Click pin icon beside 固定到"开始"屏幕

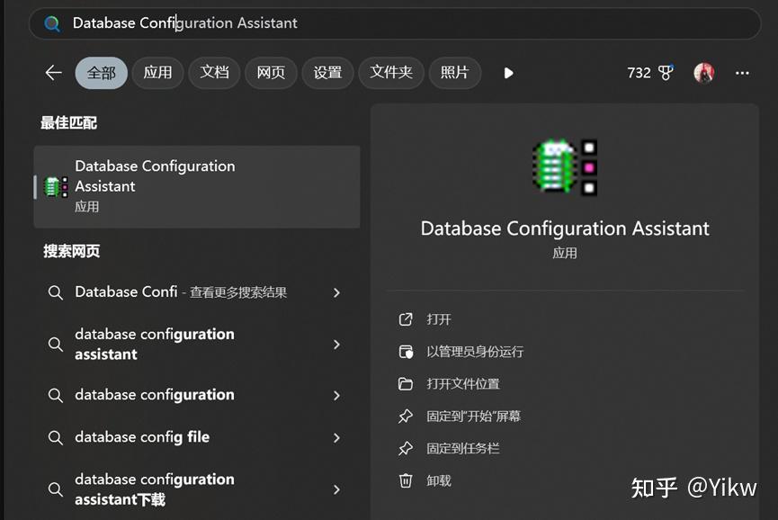tap(406, 417)
